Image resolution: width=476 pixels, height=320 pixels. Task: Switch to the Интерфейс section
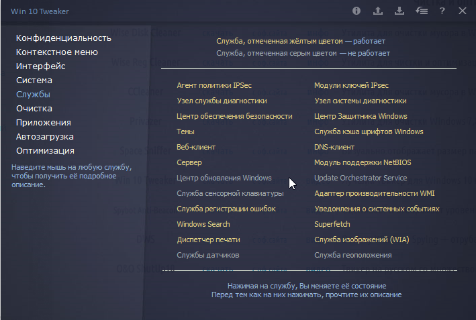coord(41,66)
